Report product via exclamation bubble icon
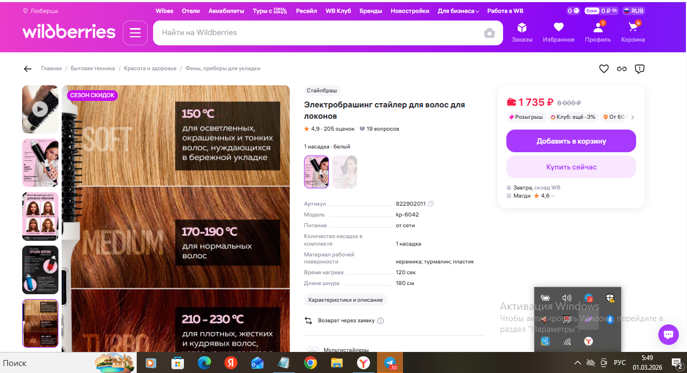 (x=639, y=69)
